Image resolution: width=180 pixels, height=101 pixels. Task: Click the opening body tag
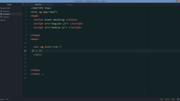35,39
